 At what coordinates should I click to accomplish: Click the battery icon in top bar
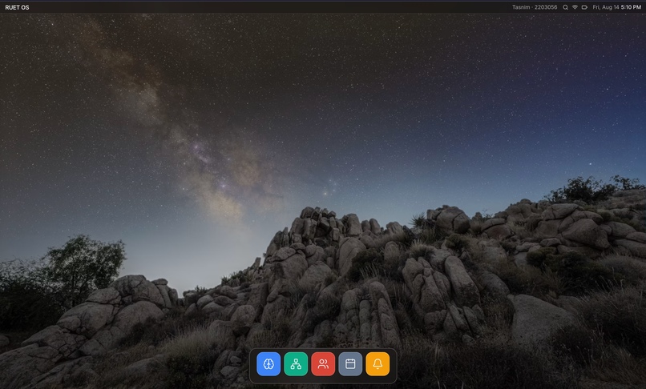(x=584, y=7)
